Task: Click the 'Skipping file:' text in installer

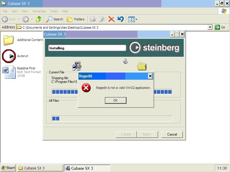Action: (60, 78)
